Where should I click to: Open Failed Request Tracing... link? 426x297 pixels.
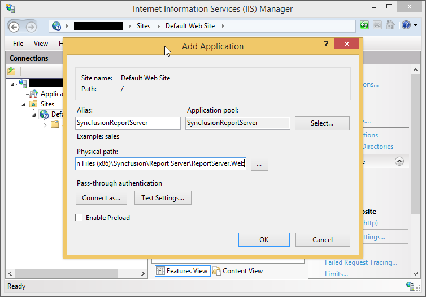(361, 262)
